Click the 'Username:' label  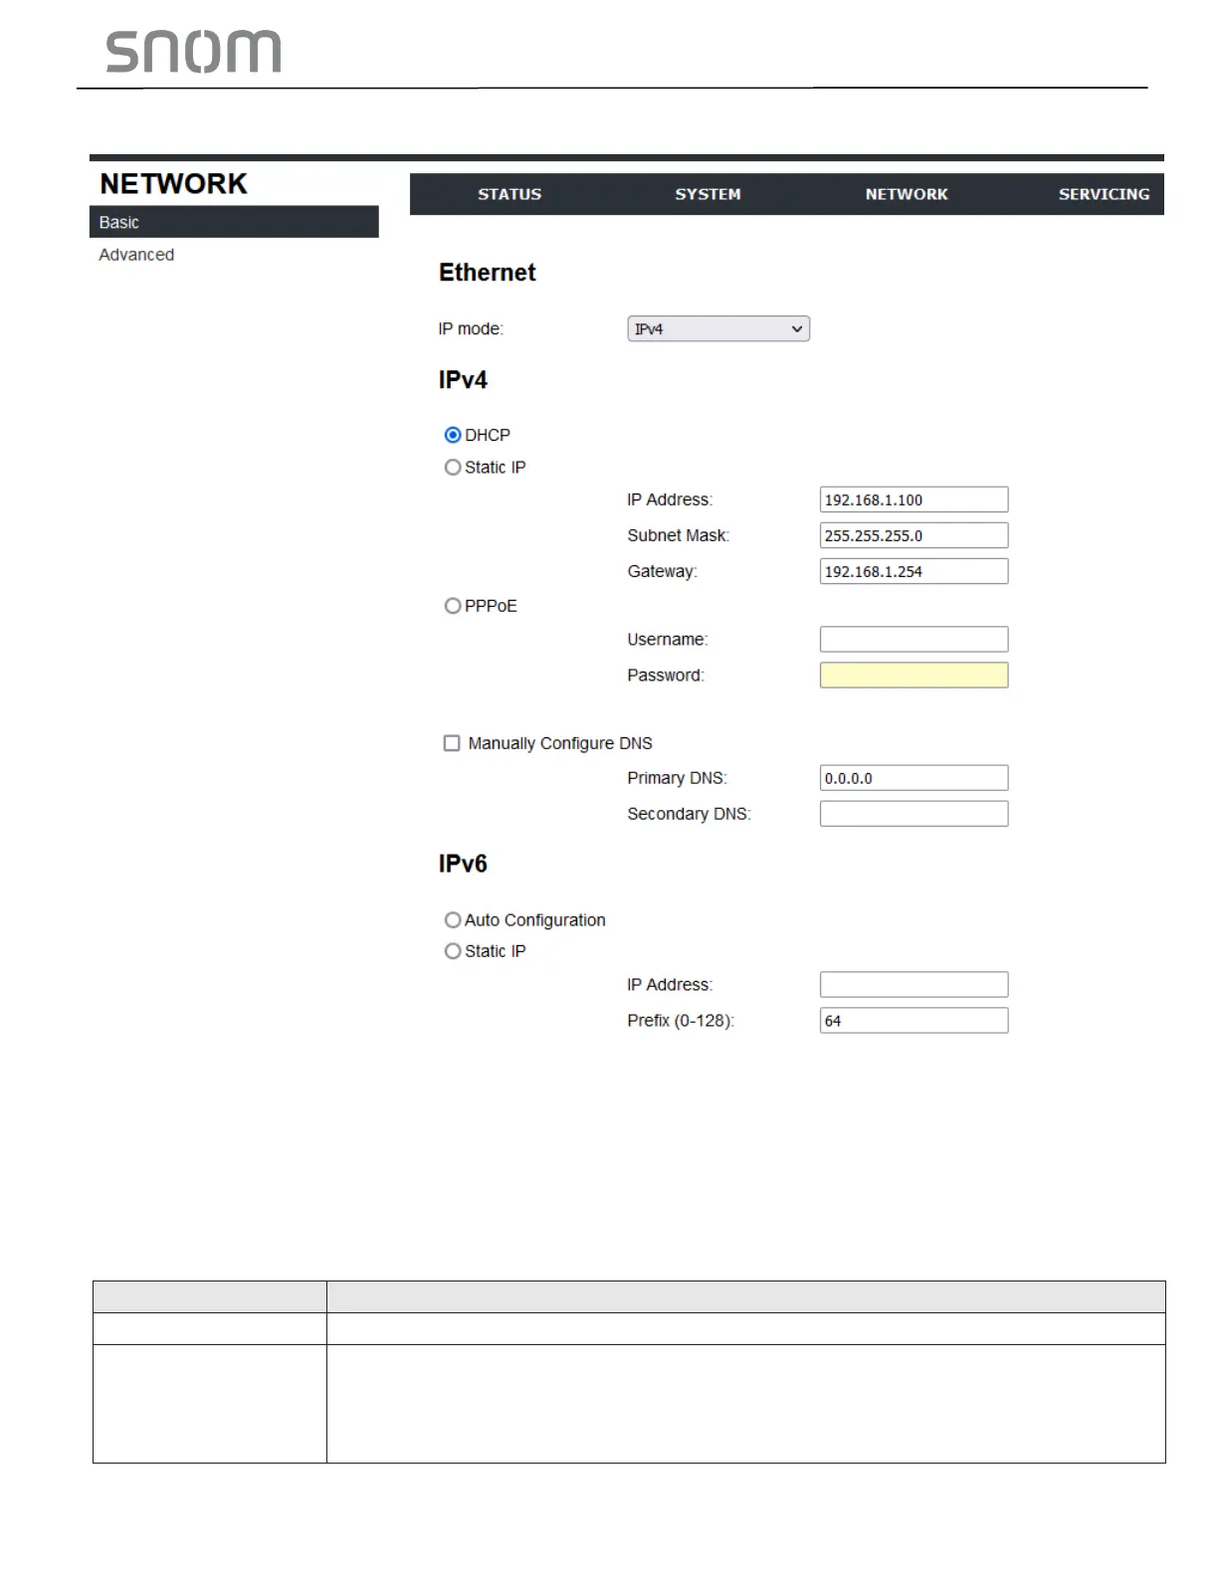click(x=667, y=640)
